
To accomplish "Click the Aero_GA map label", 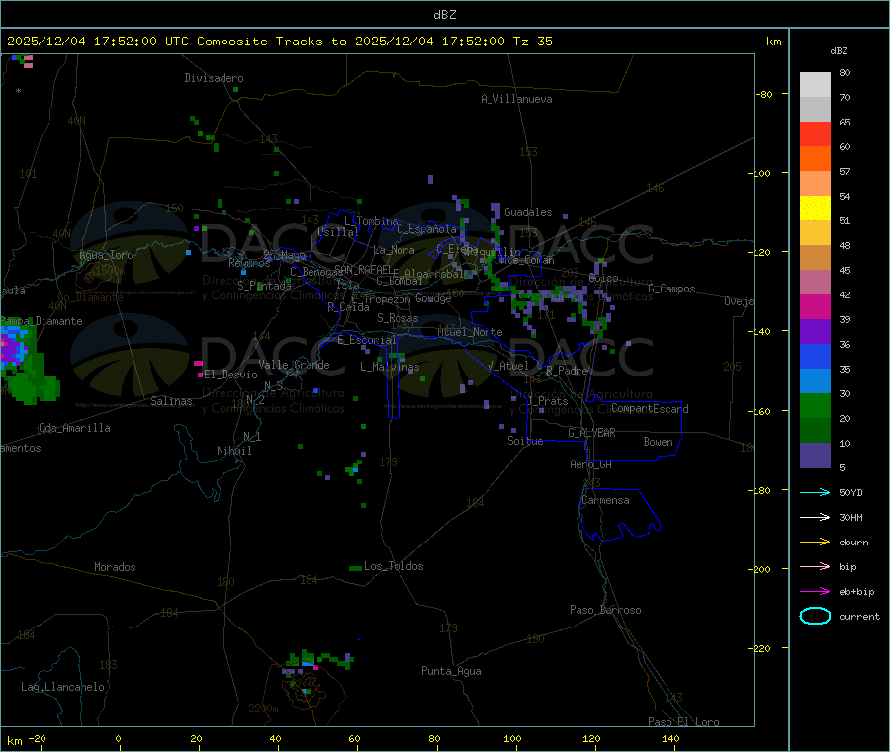I will tap(590, 464).
